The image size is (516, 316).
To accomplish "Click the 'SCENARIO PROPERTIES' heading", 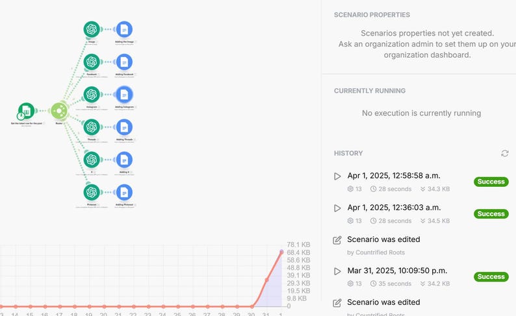I will 372,15.
